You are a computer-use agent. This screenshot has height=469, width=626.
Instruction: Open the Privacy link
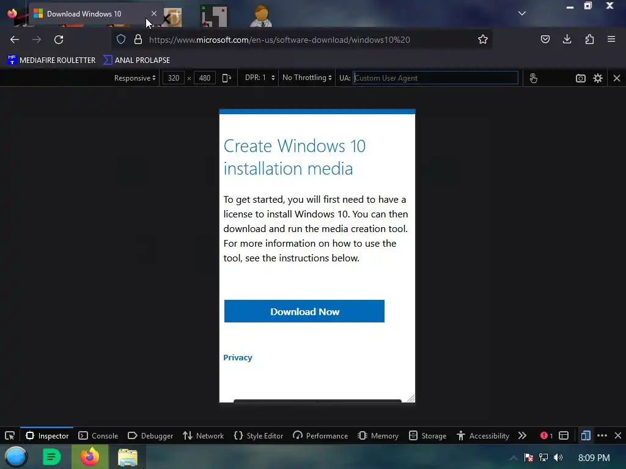coord(238,357)
